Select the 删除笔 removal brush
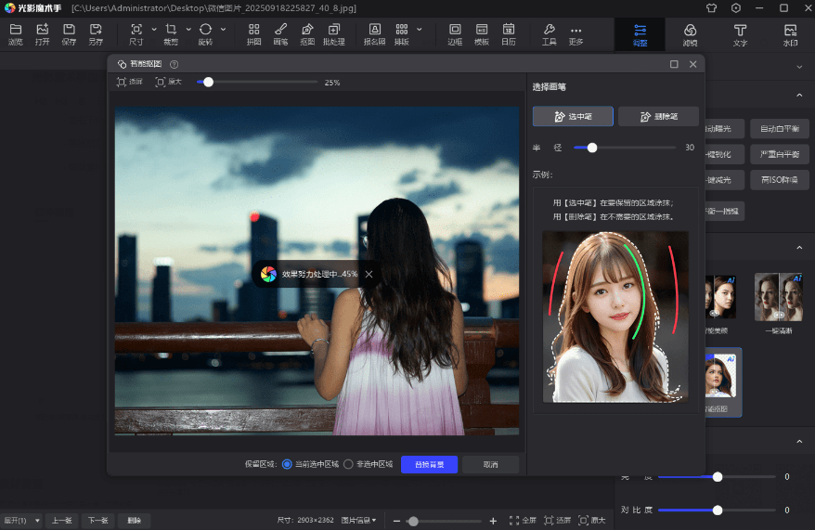This screenshot has height=530, width=815. pos(658,116)
